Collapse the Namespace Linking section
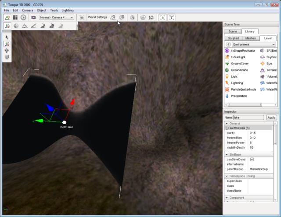This screenshot has width=281, height=217. tap(226, 176)
